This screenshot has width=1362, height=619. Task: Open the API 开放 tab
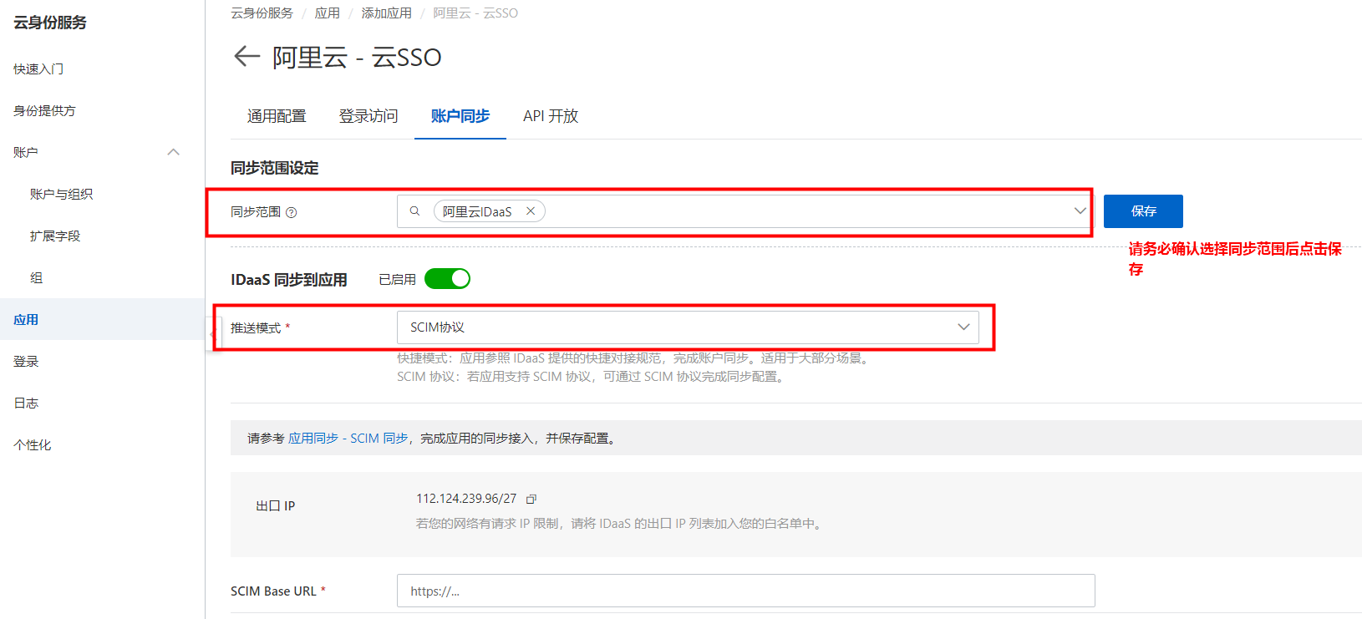tap(551, 116)
